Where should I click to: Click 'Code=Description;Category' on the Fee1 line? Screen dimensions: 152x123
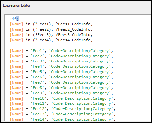click(x=80, y=51)
